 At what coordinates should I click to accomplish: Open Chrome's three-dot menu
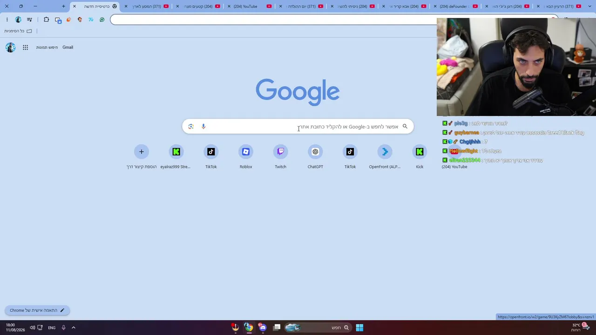click(7, 20)
